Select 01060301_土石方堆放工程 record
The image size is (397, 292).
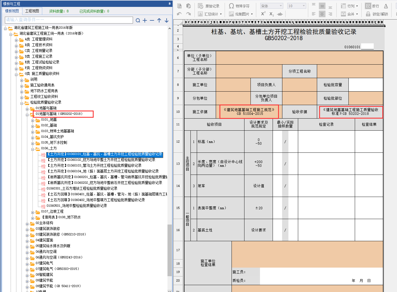(82, 188)
